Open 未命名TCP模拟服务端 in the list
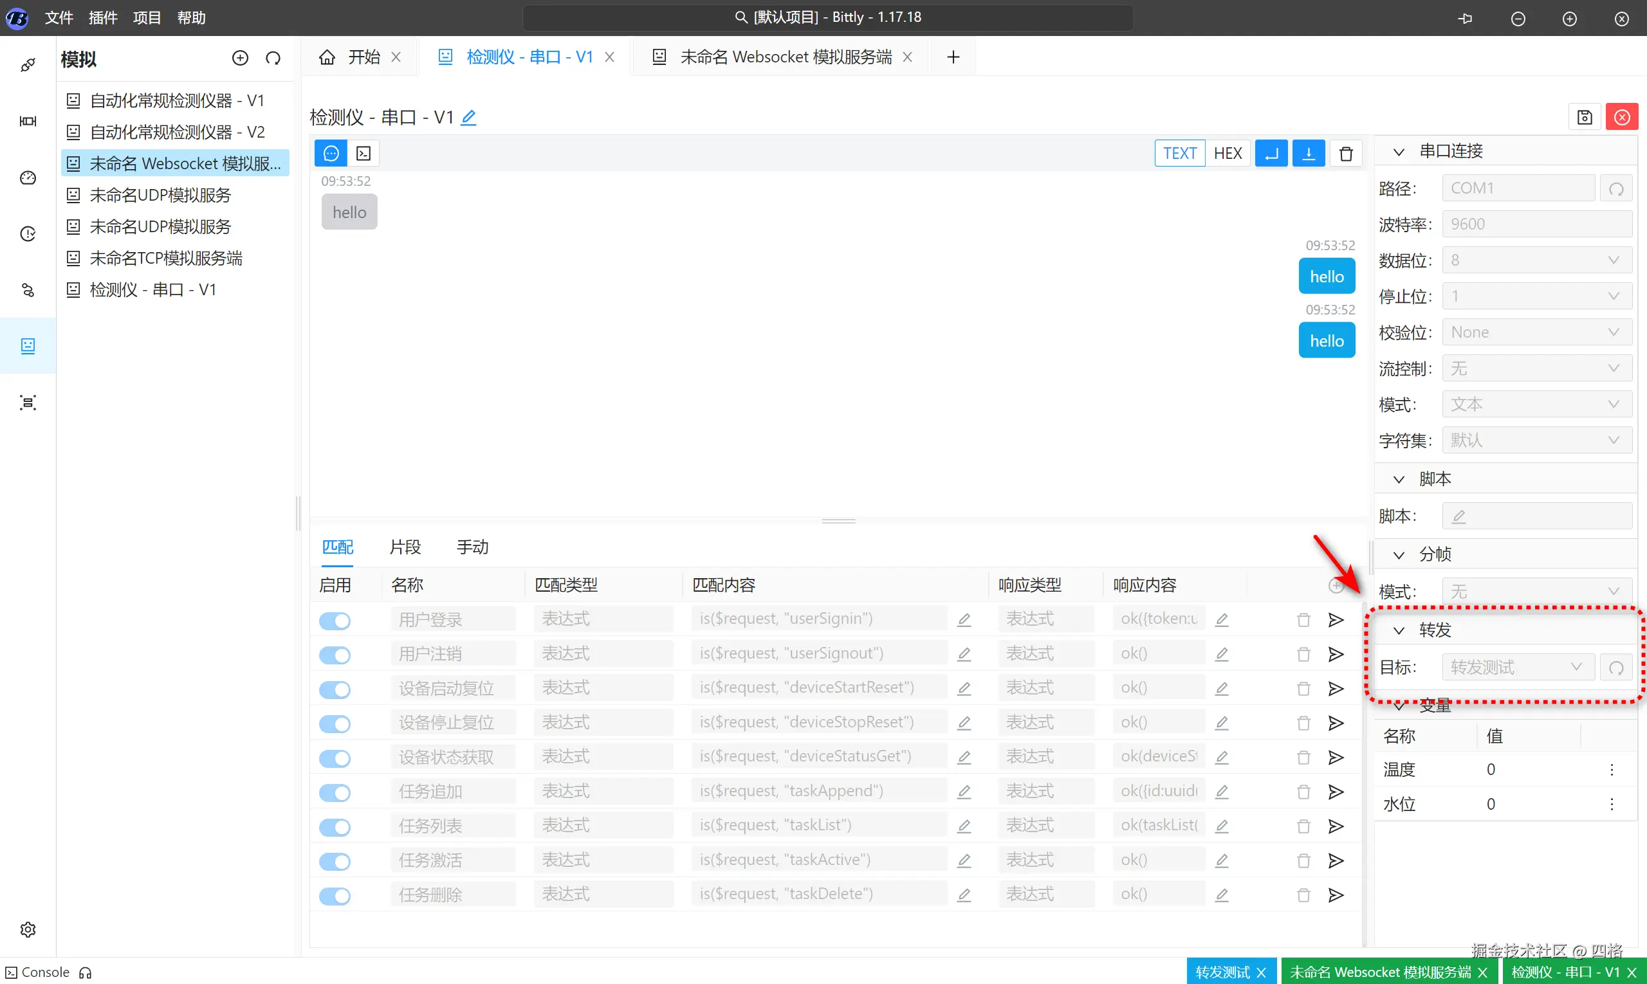1647x984 pixels. [166, 258]
